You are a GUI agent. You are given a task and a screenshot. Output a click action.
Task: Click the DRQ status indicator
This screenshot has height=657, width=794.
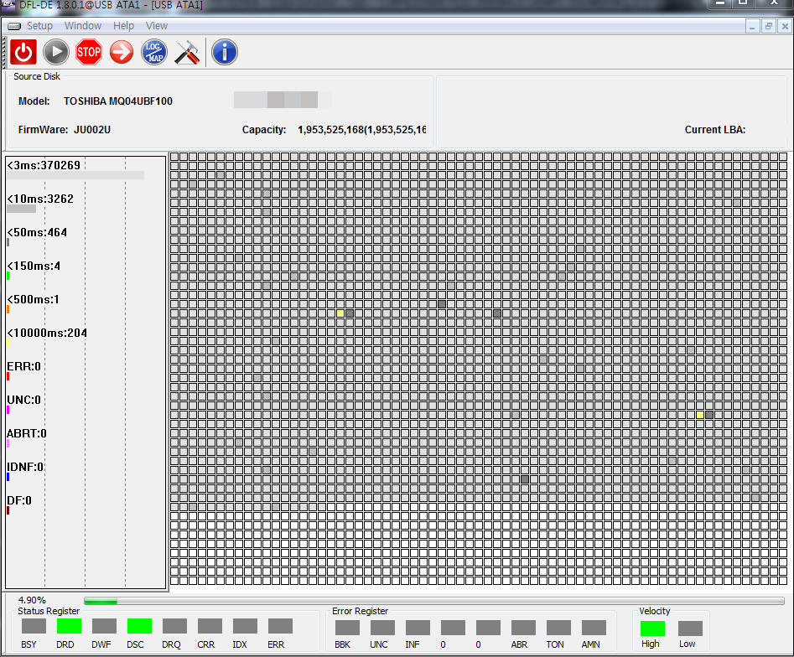tap(174, 626)
